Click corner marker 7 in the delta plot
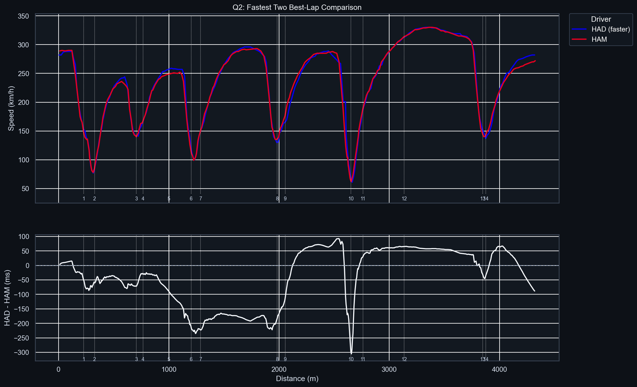Viewport: 637px width, 387px height. tap(201, 359)
